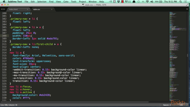The height and width of the screenshot is (107, 190).
Task: Click the -webkit-transition line
Action: [x=50, y=70]
